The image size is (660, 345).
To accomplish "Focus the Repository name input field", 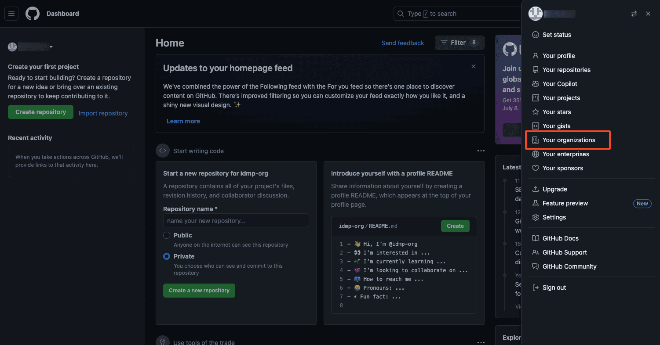I will pos(236,221).
